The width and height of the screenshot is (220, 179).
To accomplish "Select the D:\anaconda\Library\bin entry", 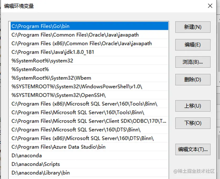I will click(x=89, y=173).
